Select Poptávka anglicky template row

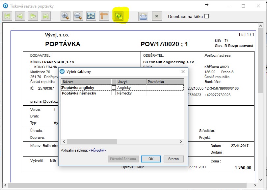(x=122, y=88)
